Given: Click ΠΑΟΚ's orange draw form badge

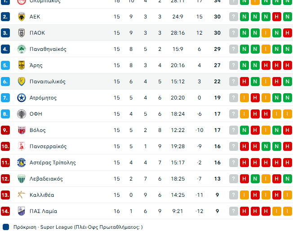Looking at the screenshot, I should (x=266, y=33).
